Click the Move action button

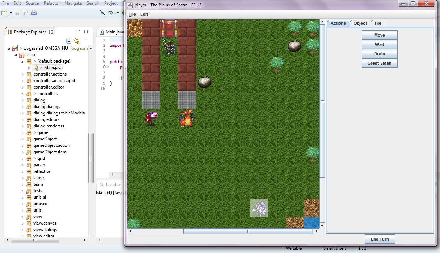380,35
